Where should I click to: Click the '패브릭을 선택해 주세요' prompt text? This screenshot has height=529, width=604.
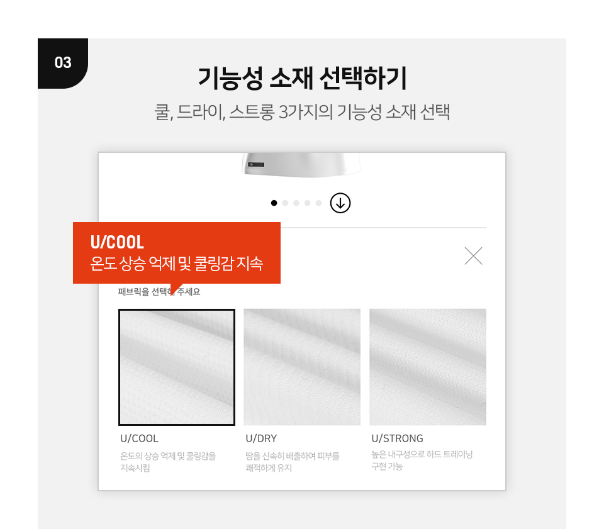coord(159,292)
